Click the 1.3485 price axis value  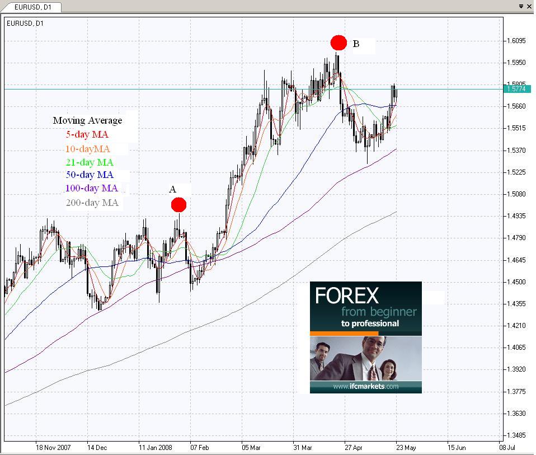pyautogui.click(x=516, y=435)
